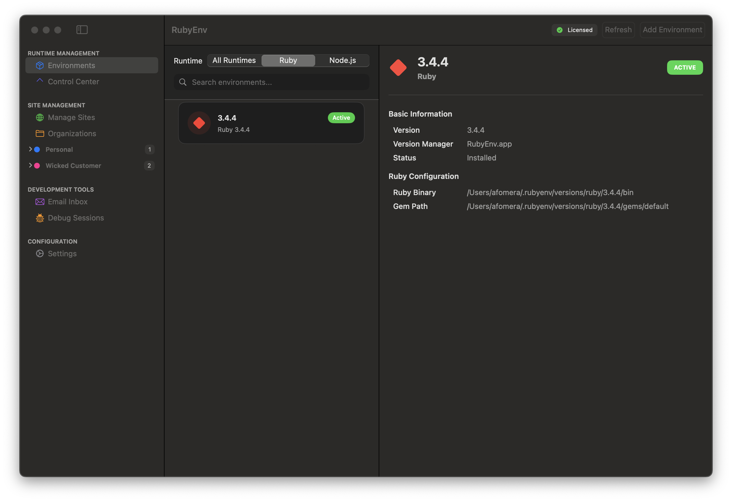Open Organizations in the sidebar
The image size is (732, 501).
pyautogui.click(x=92, y=134)
